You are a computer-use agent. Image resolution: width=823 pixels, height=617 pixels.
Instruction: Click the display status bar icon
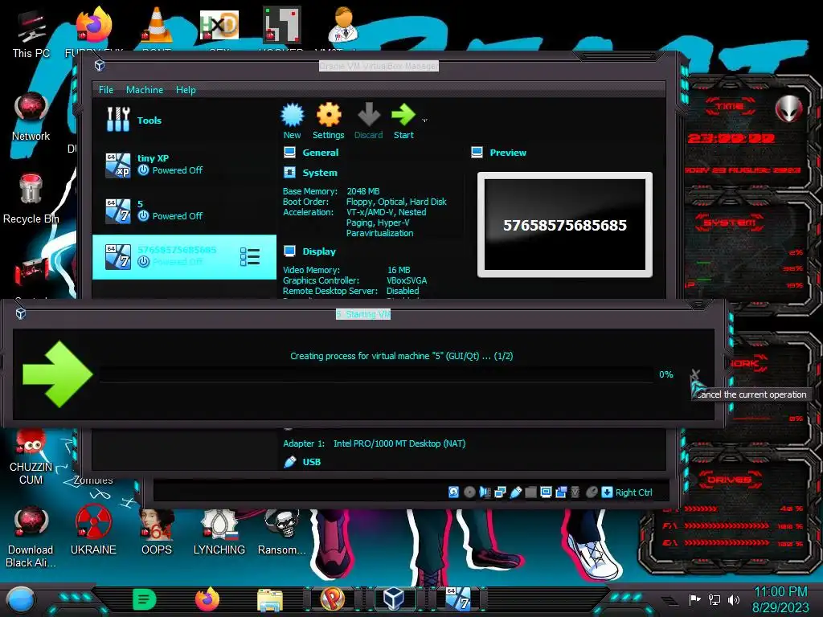(546, 492)
